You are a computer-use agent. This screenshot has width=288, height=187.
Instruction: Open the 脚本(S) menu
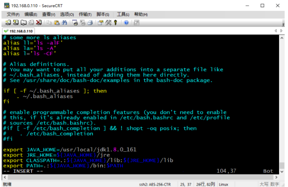(103, 14)
